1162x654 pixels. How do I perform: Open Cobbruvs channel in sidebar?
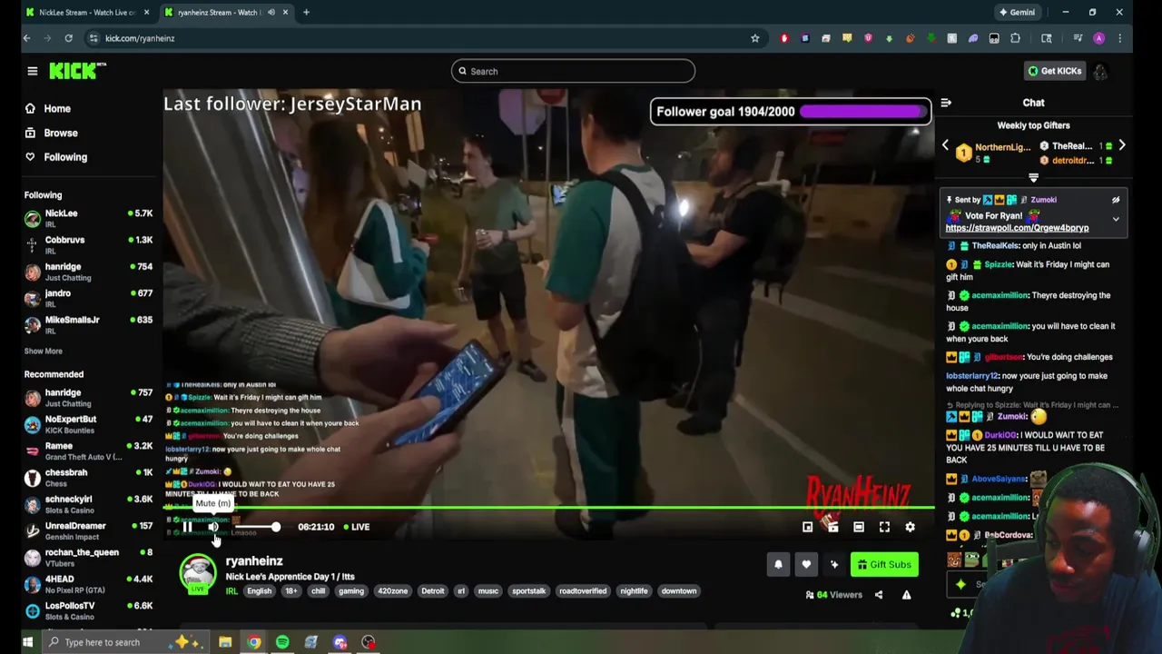point(88,244)
